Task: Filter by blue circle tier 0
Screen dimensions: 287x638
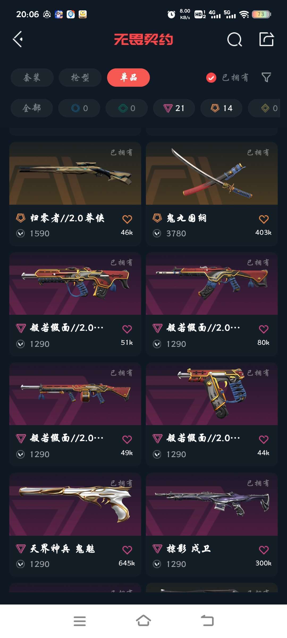Action: [79, 108]
